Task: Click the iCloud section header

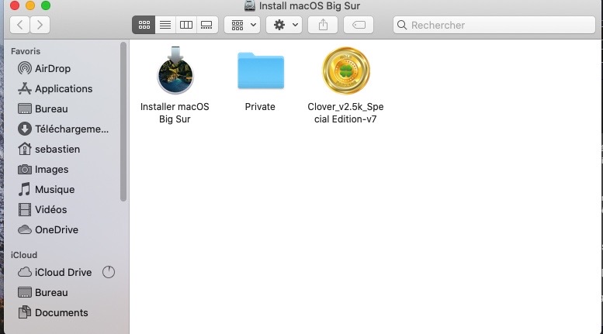Action: [x=24, y=255]
